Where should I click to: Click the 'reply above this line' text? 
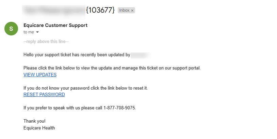click(x=46, y=42)
